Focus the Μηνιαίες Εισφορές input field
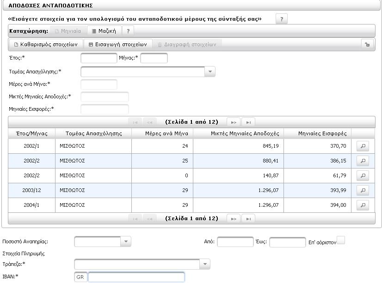 coord(105,109)
